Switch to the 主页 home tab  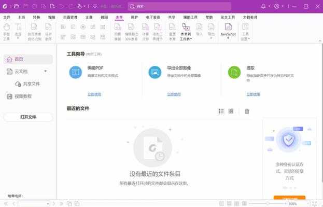point(21,17)
